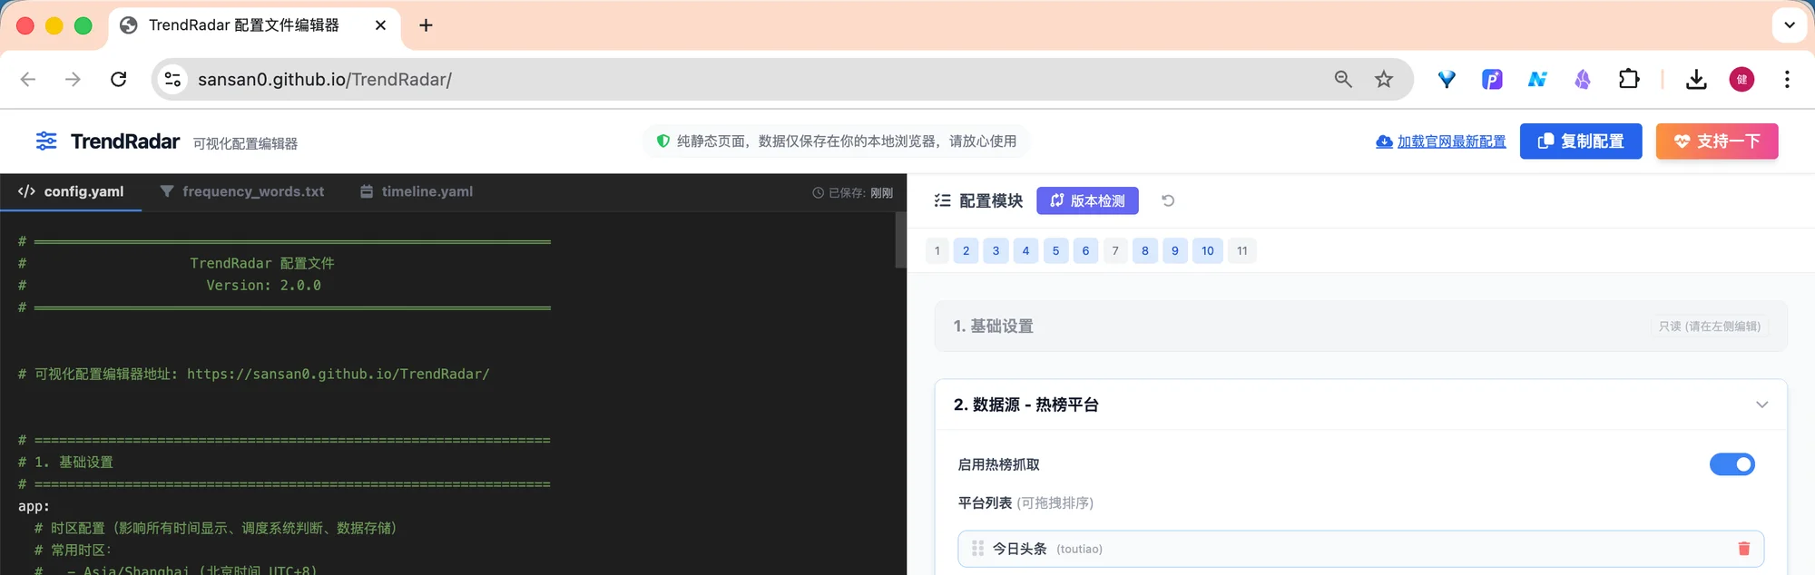
Task: Go back with browser back arrow
Action: pyautogui.click(x=28, y=79)
